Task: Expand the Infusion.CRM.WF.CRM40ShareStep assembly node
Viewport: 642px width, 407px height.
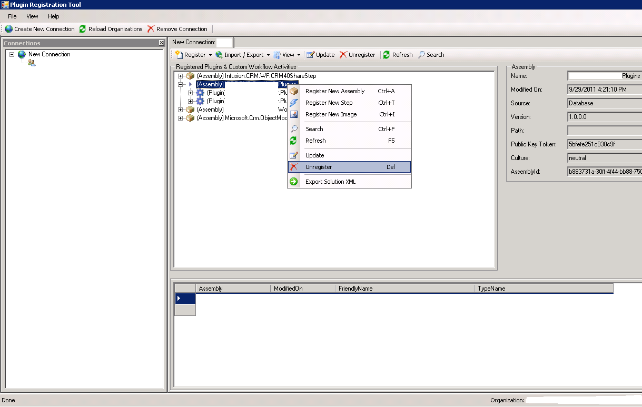Action: [181, 76]
